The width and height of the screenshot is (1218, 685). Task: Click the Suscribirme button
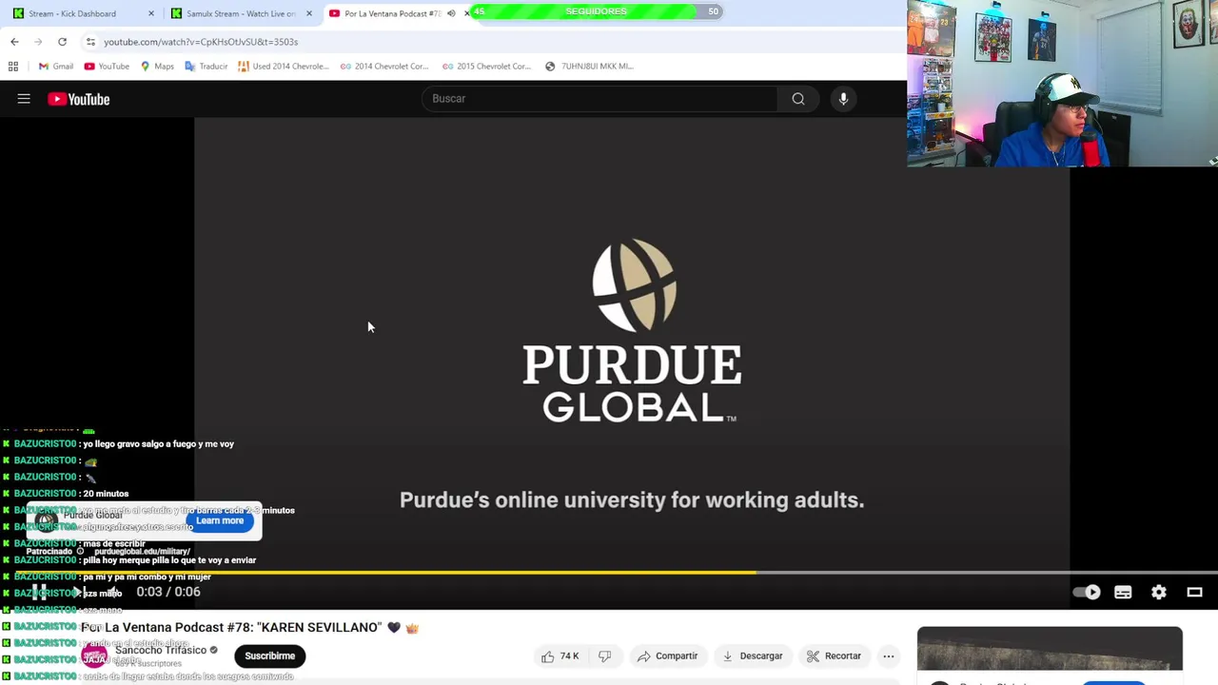pyautogui.click(x=270, y=656)
